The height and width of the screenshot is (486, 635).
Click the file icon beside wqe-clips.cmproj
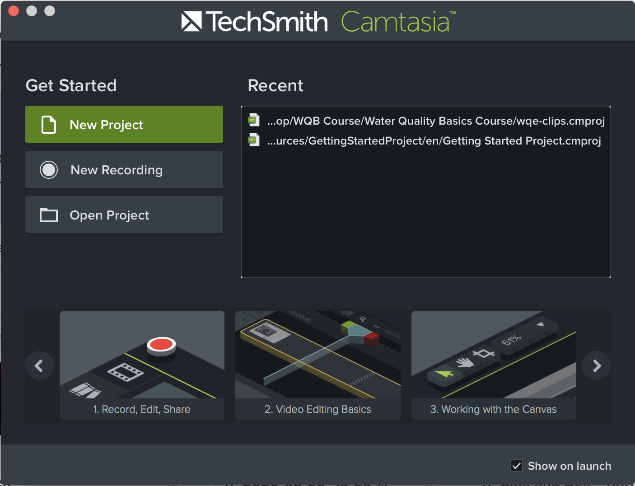coord(254,120)
